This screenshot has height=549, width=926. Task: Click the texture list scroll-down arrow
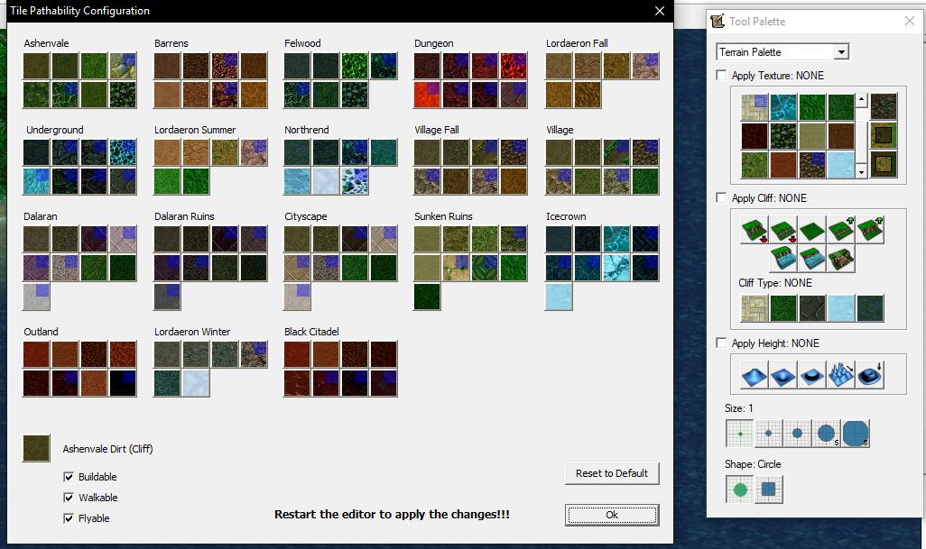click(x=862, y=172)
